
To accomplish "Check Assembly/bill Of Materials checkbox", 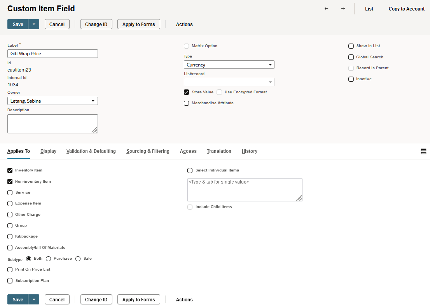I will [x=10, y=248].
